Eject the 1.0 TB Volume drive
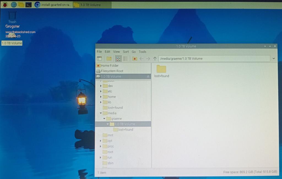The height and width of the screenshot is (179, 282). tap(148, 76)
